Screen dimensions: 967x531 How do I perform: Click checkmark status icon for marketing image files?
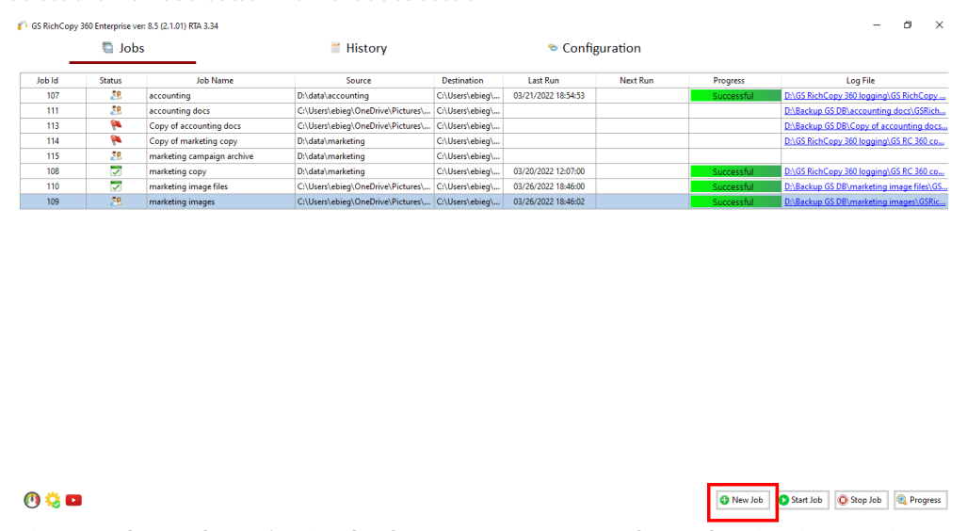pos(116,186)
